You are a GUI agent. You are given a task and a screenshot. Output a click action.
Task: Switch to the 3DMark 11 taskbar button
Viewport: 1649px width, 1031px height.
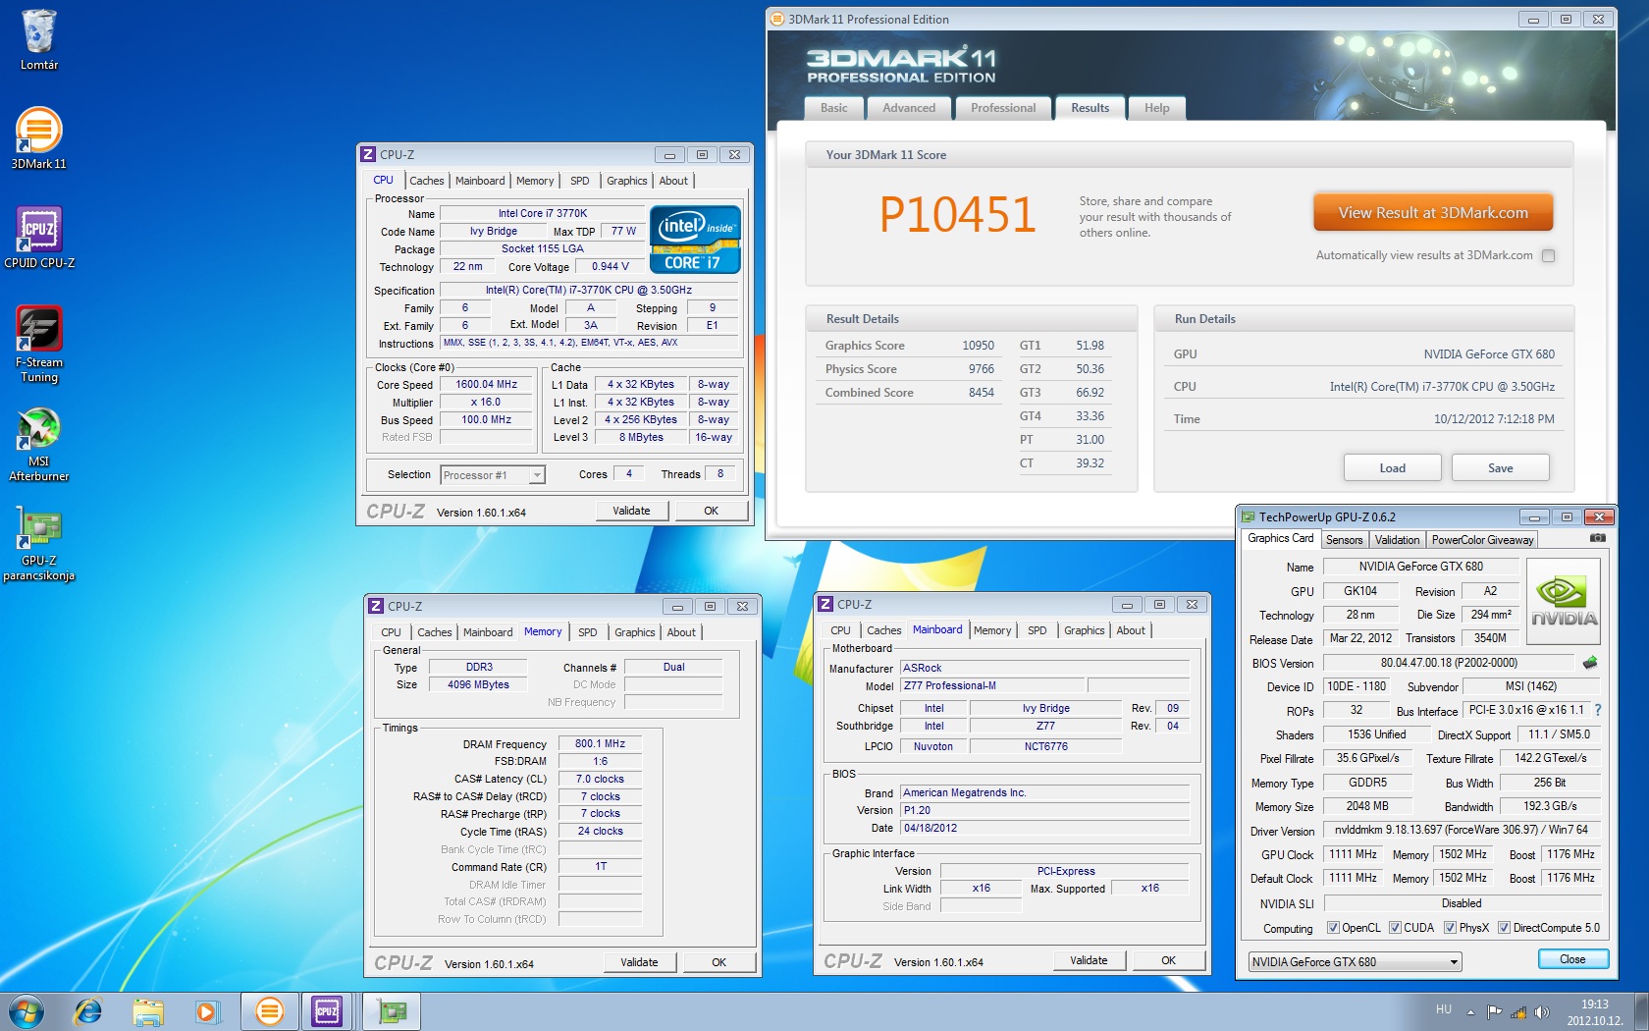269,1010
